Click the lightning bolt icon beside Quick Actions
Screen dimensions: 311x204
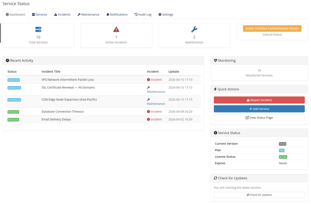215,89
